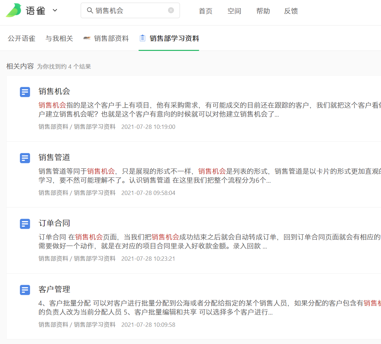381x344 pixels.
Task: Clear the search with the X icon
Action: pyautogui.click(x=171, y=10)
